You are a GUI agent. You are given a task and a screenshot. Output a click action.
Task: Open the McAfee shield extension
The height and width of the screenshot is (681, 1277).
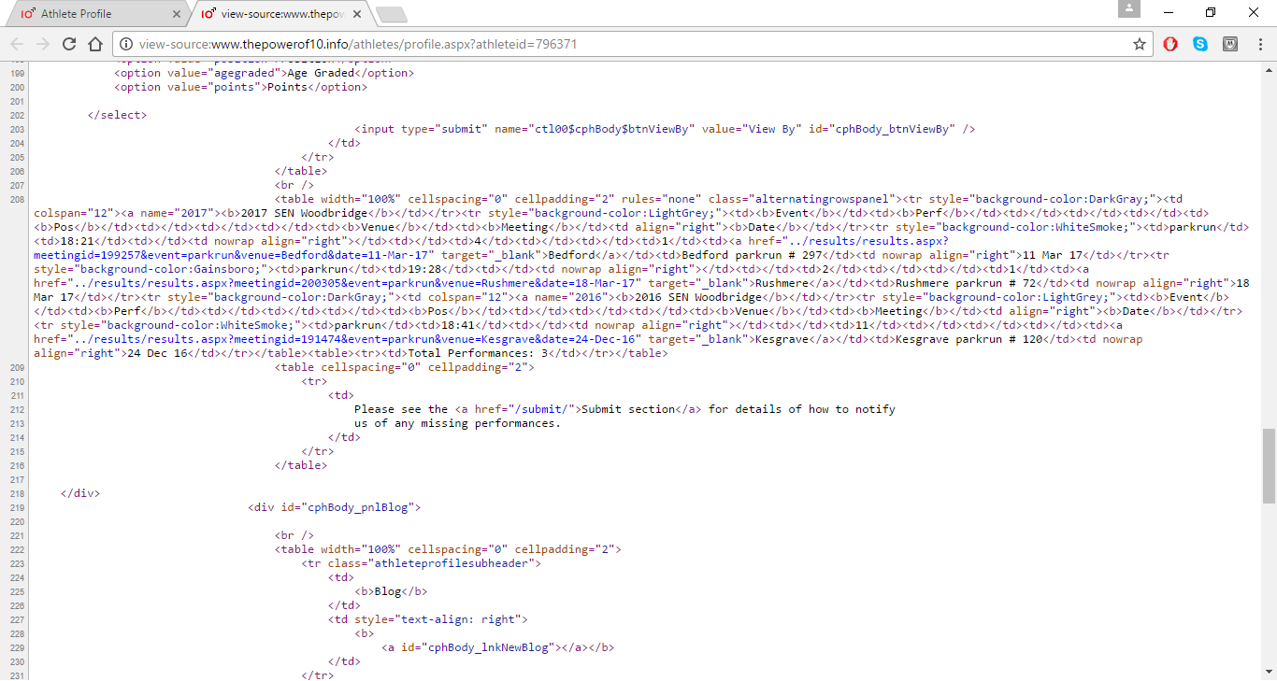(x=1230, y=44)
